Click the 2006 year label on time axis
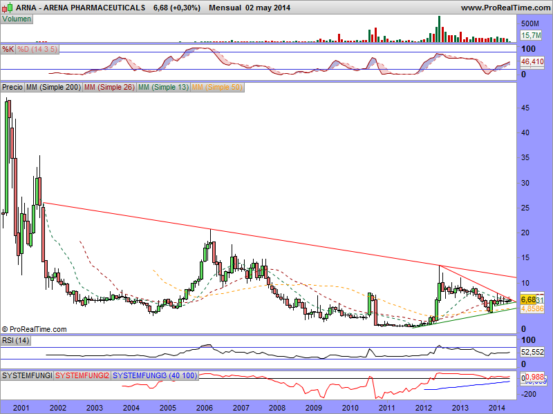Screen dimensions: 553x414 point(204,408)
